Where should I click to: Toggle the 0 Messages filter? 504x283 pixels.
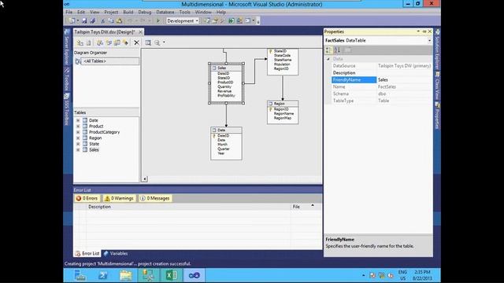coord(155,198)
